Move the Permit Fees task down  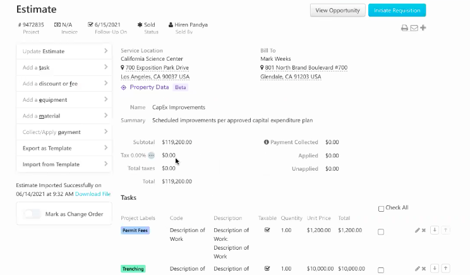[435, 230]
